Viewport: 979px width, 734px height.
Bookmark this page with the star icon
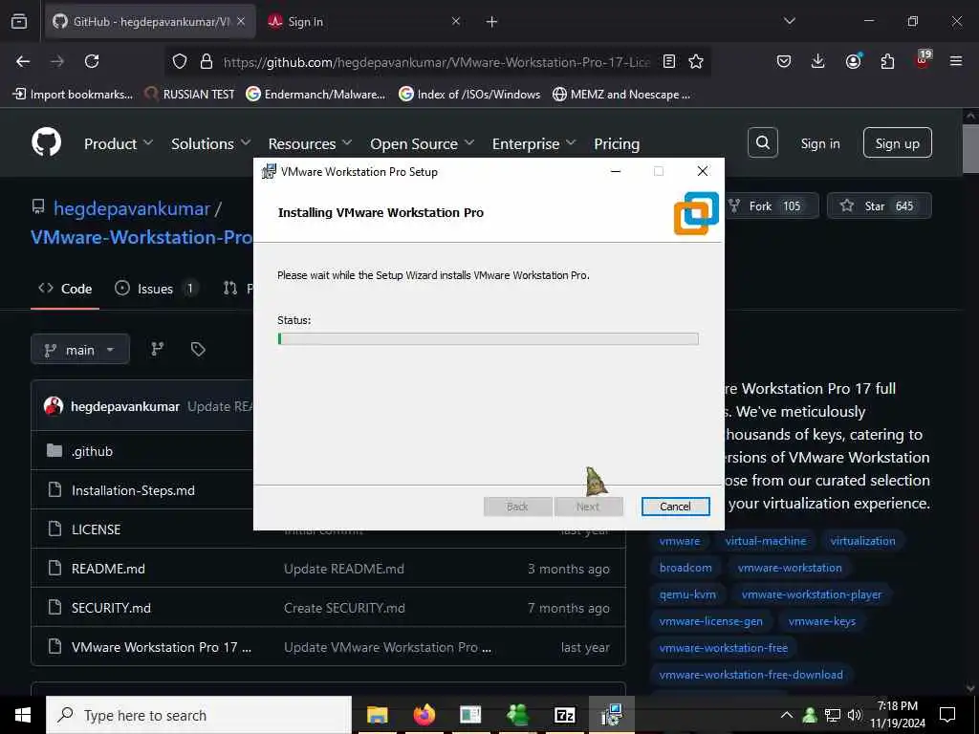(696, 61)
